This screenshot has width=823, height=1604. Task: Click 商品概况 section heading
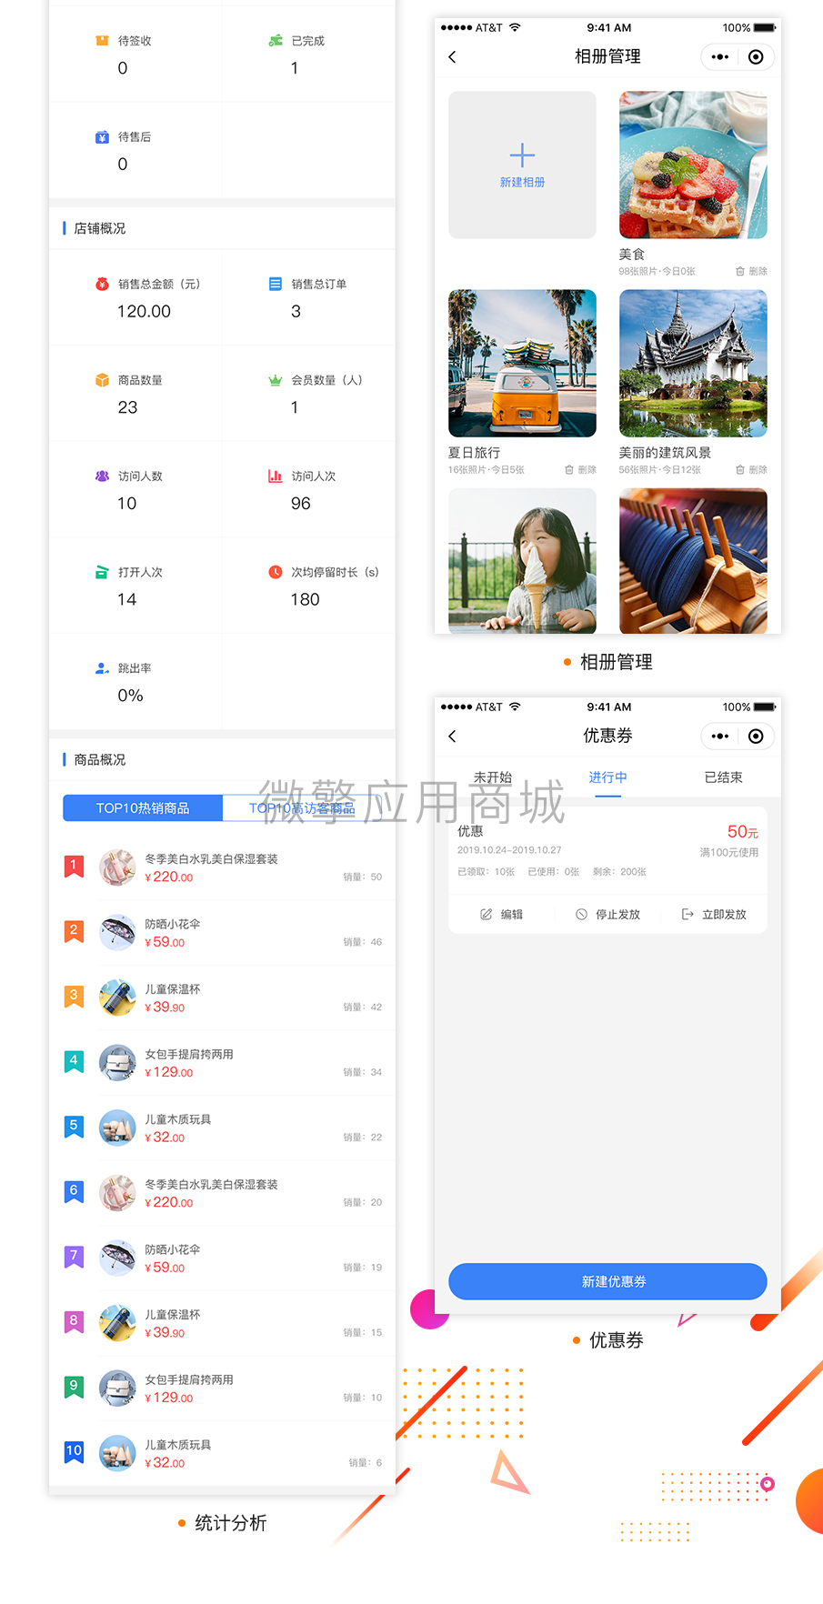point(99,759)
